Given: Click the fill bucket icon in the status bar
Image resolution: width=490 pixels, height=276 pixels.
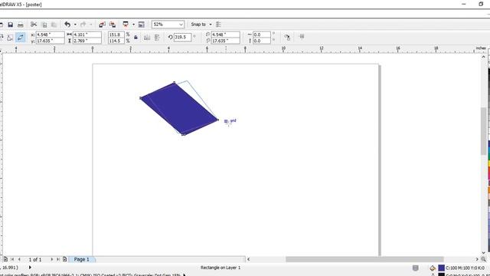Looking at the screenshot, I should pyautogui.click(x=433, y=268).
